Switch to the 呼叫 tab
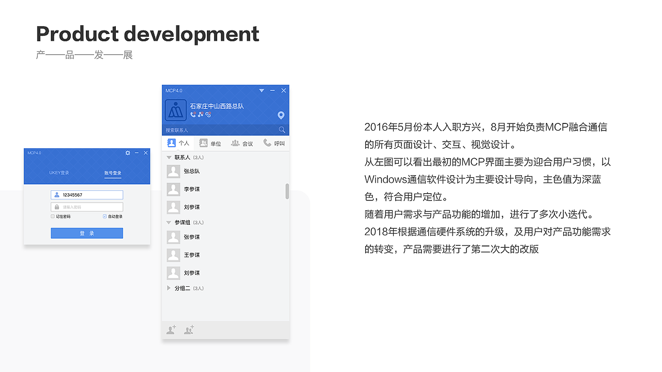Viewport: 662px width, 372px height. coord(274,143)
